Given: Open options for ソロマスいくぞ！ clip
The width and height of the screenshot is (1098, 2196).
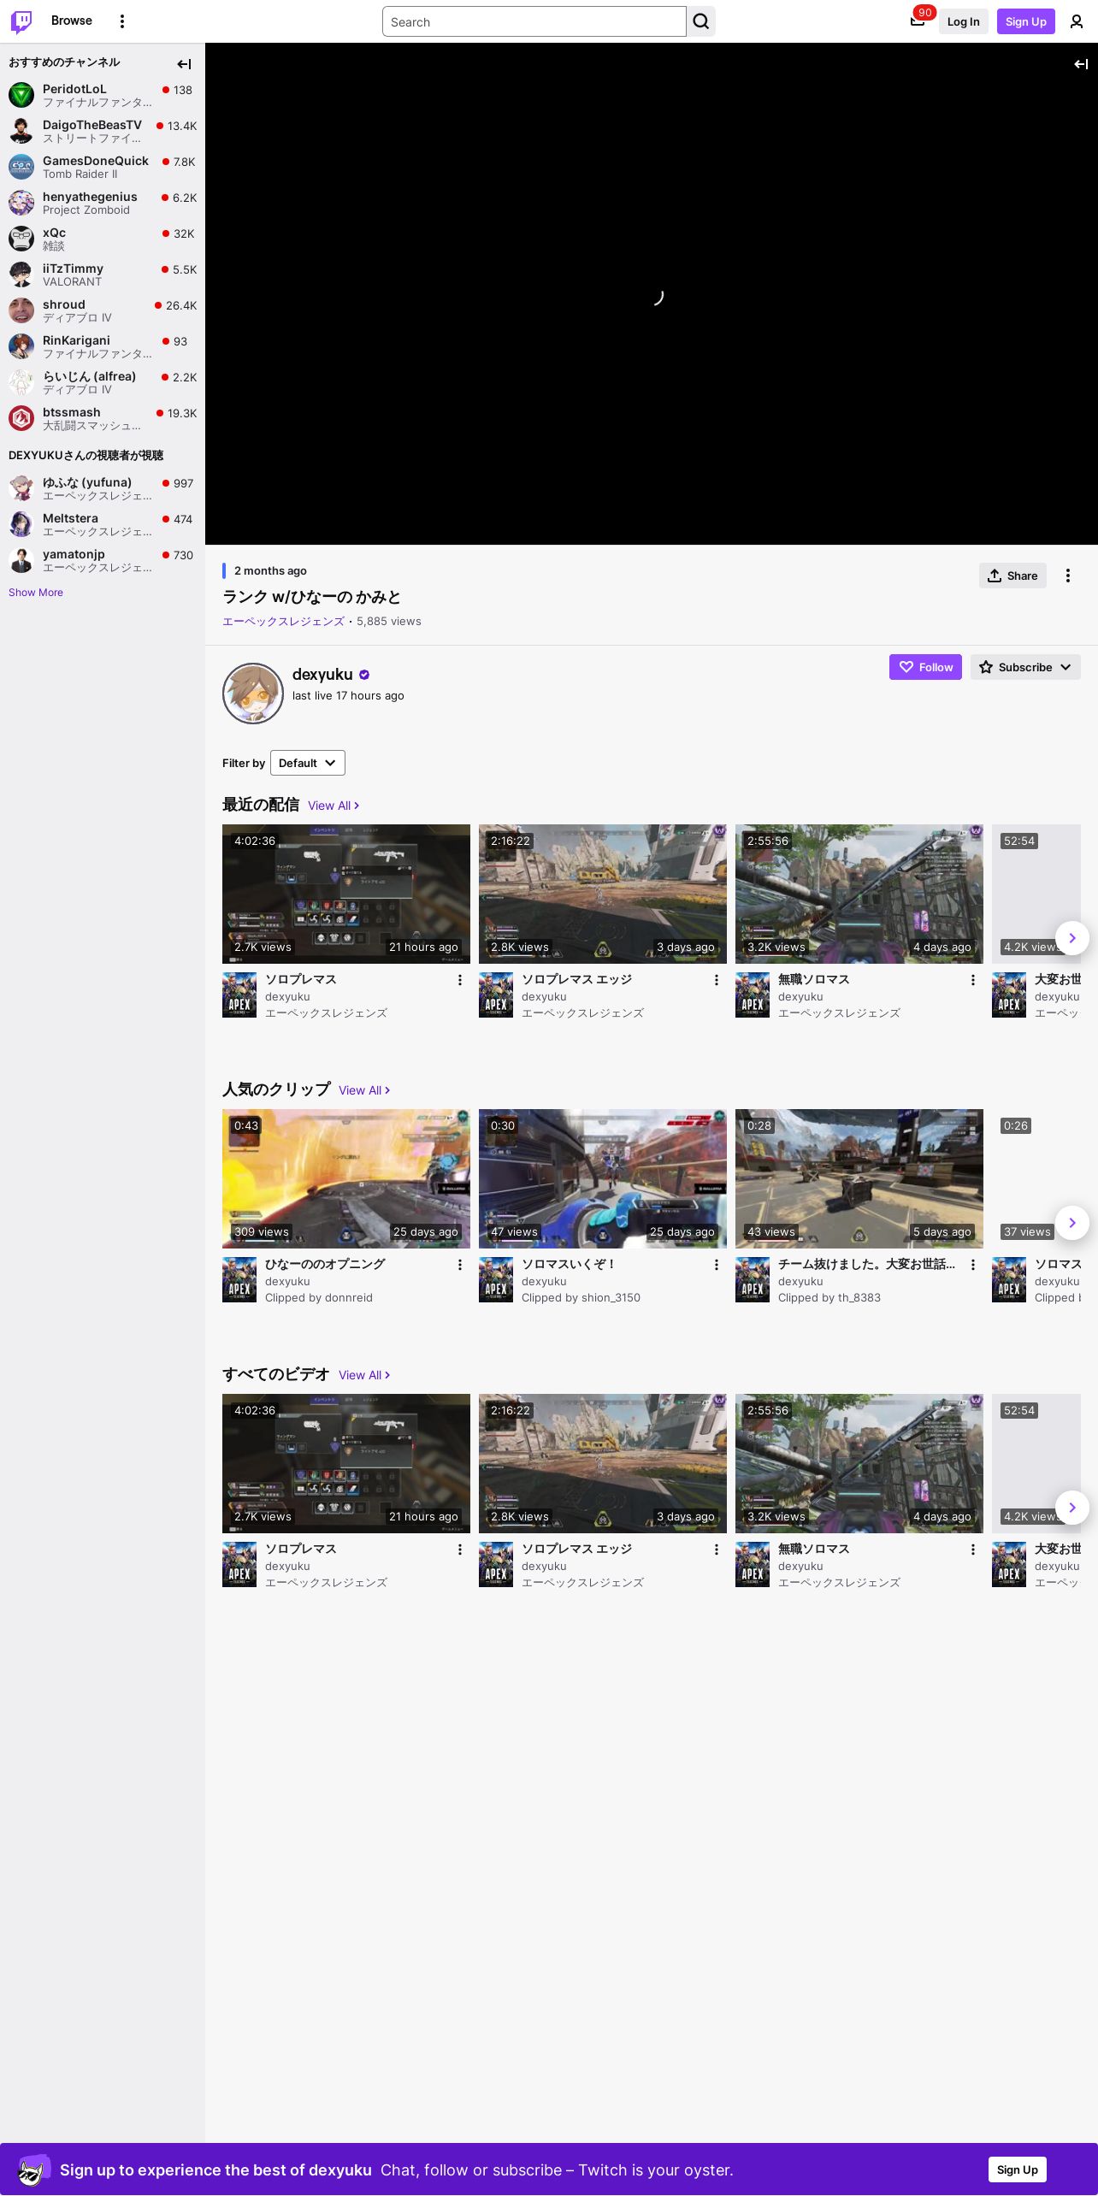Looking at the screenshot, I should click(x=717, y=1265).
